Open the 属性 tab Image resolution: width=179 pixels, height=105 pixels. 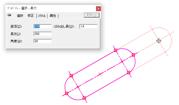[x=53, y=16]
